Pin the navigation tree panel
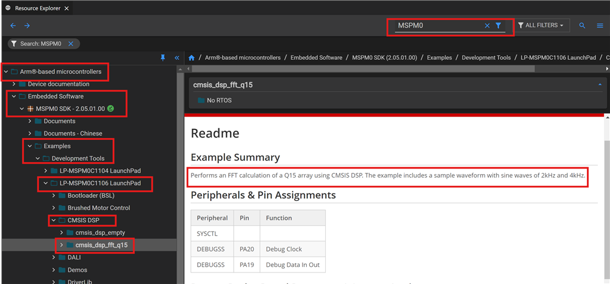 (163, 57)
